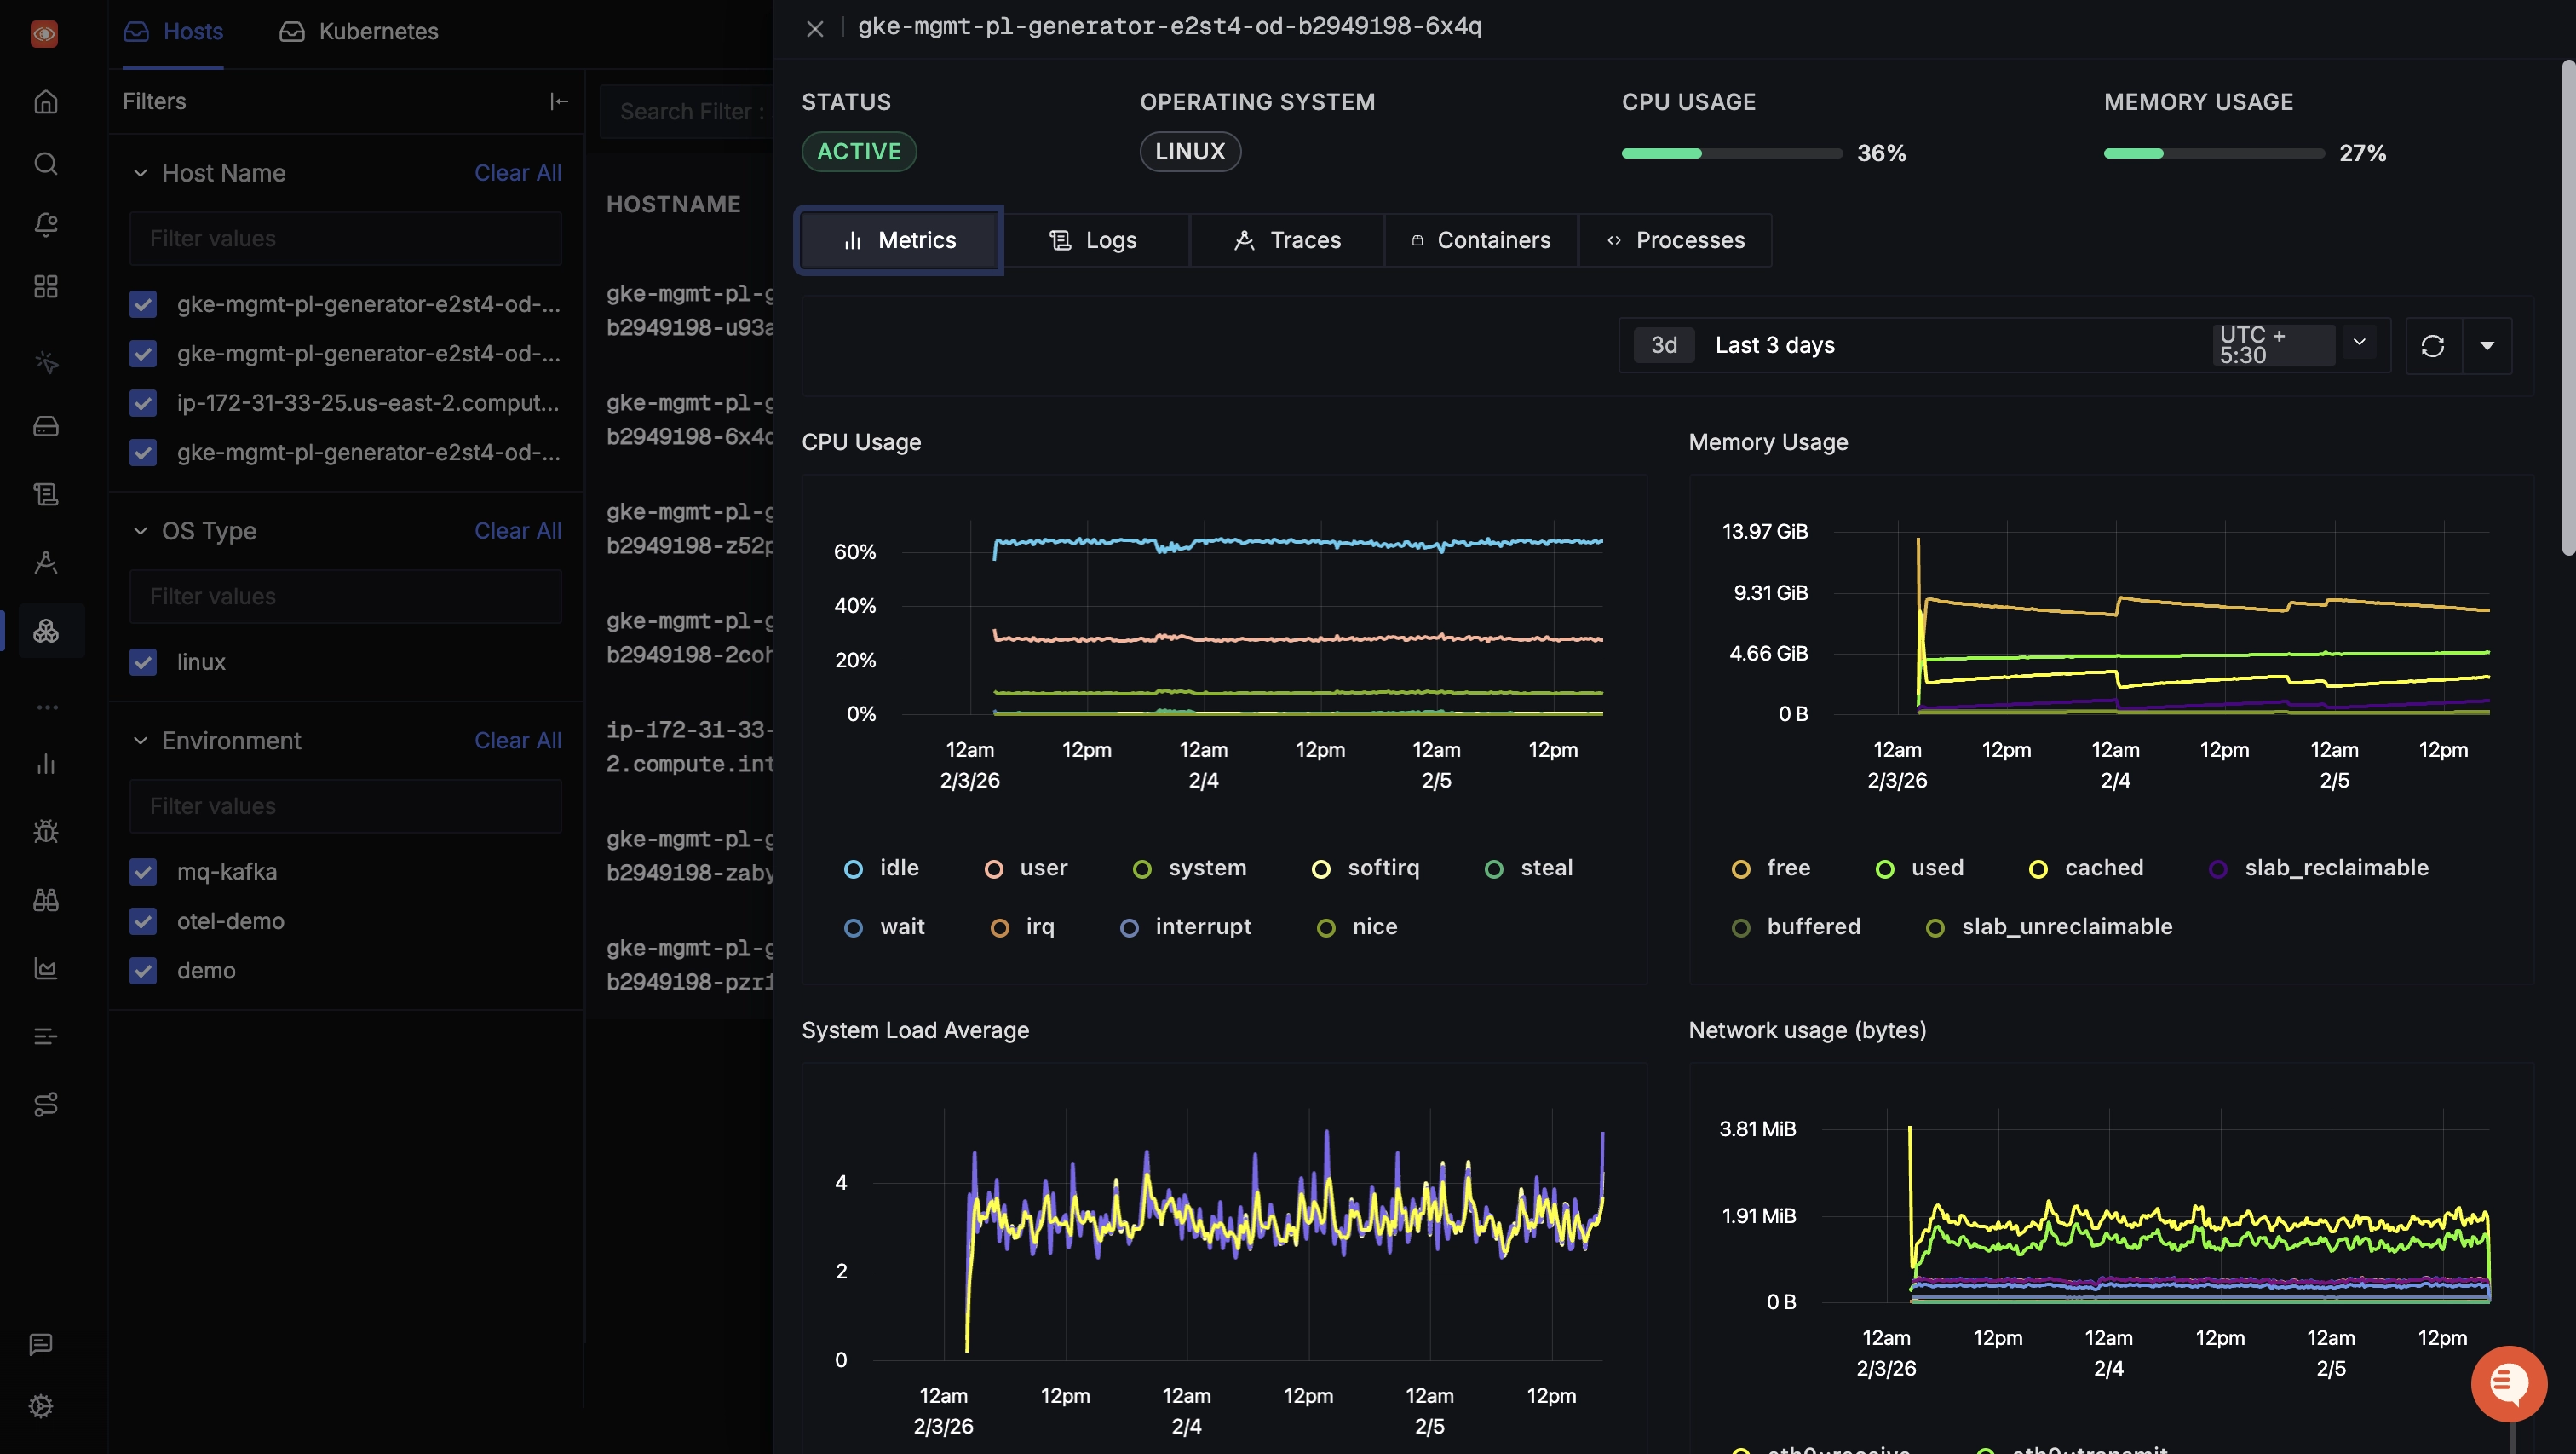Open the orange chat support bubble
2576x1454 pixels.
pyautogui.click(x=2508, y=1384)
